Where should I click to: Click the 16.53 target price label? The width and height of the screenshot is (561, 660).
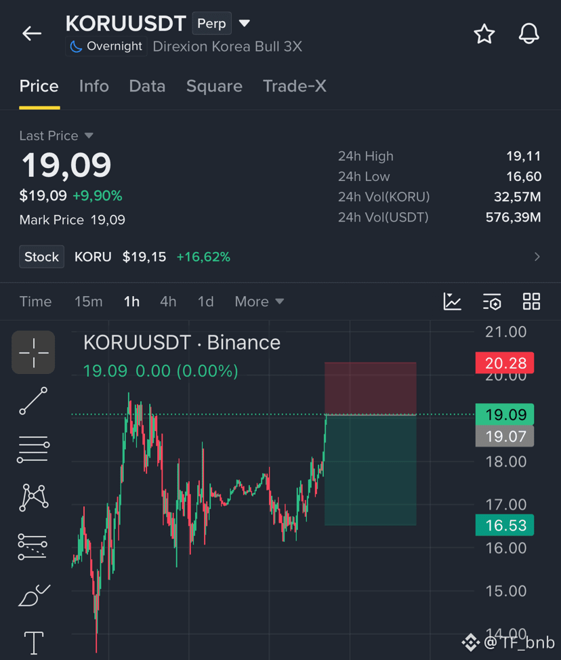(505, 525)
